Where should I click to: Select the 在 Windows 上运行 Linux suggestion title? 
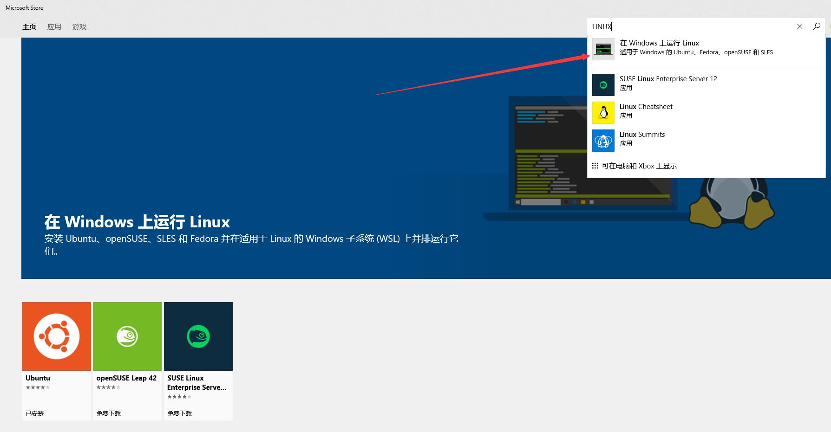tap(659, 43)
